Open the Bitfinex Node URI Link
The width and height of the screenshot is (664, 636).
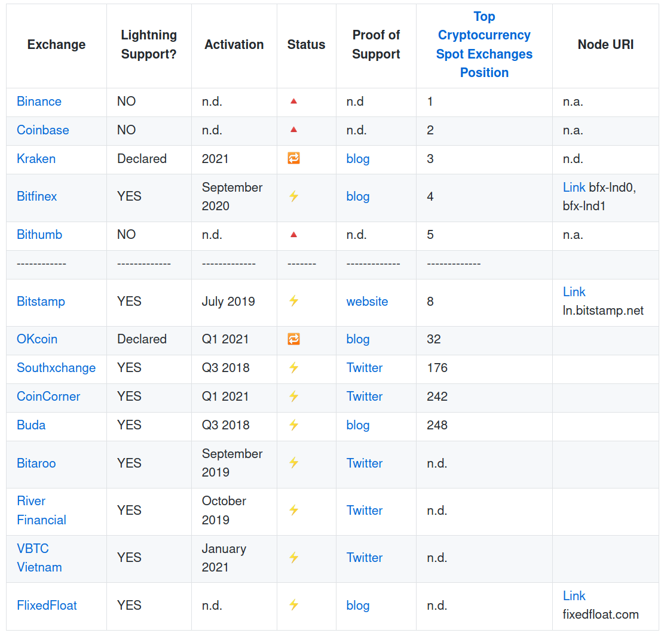click(x=574, y=188)
